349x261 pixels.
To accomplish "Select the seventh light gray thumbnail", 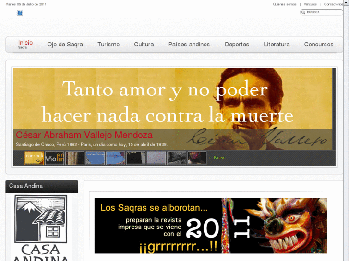I will 156,158.
